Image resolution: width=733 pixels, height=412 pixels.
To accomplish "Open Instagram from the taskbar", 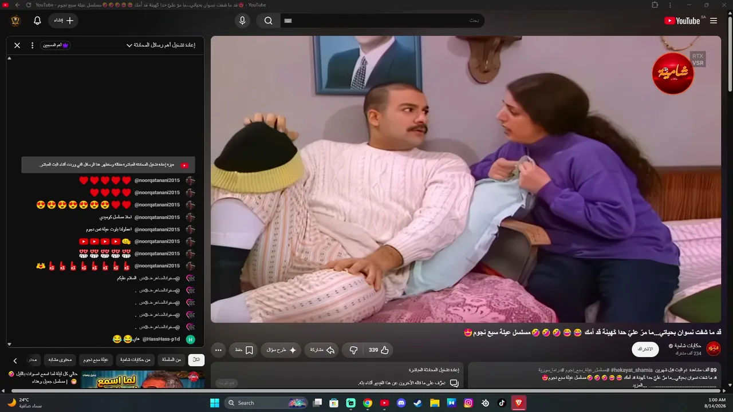I will 468,403.
